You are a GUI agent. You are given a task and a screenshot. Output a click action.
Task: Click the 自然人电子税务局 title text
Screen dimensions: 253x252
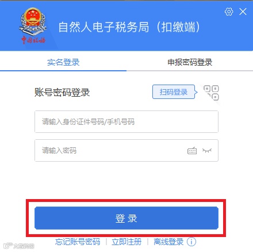[103, 27]
